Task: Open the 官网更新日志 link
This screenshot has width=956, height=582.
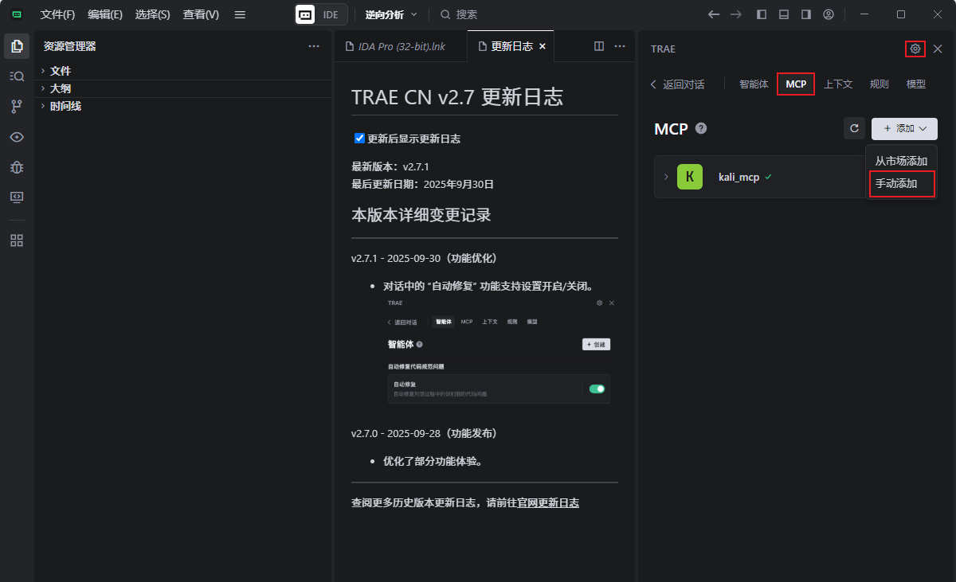Action: 548,502
